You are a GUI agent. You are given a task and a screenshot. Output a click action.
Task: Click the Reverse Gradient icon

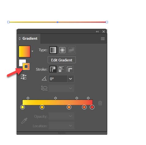[x=23, y=77]
